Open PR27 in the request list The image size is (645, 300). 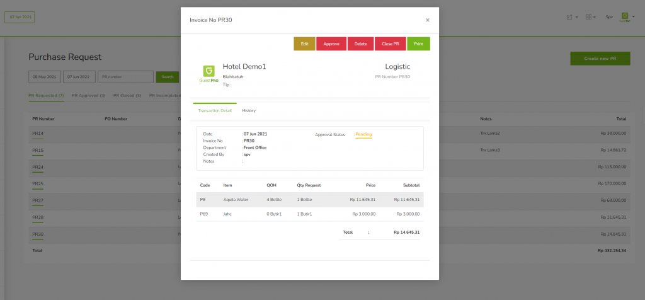click(x=38, y=200)
